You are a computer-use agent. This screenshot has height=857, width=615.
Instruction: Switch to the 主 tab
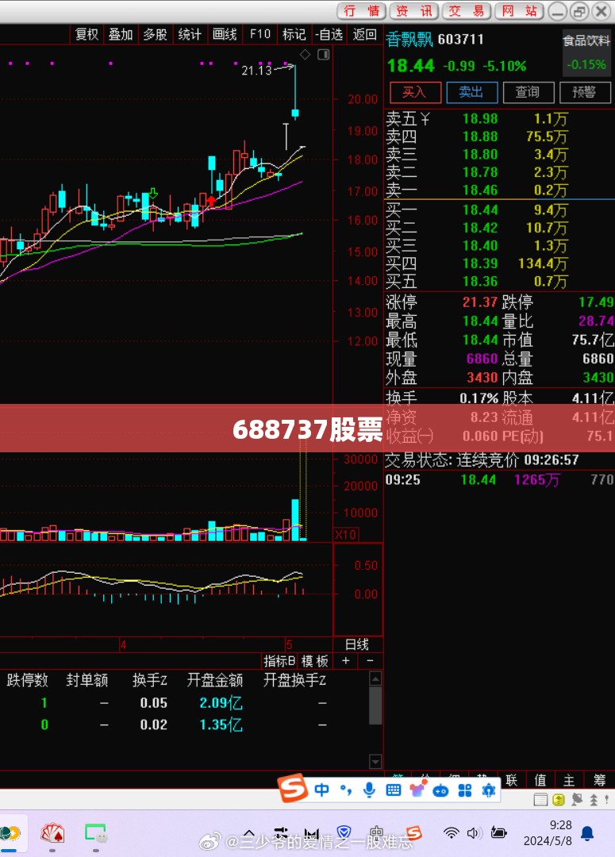569,780
